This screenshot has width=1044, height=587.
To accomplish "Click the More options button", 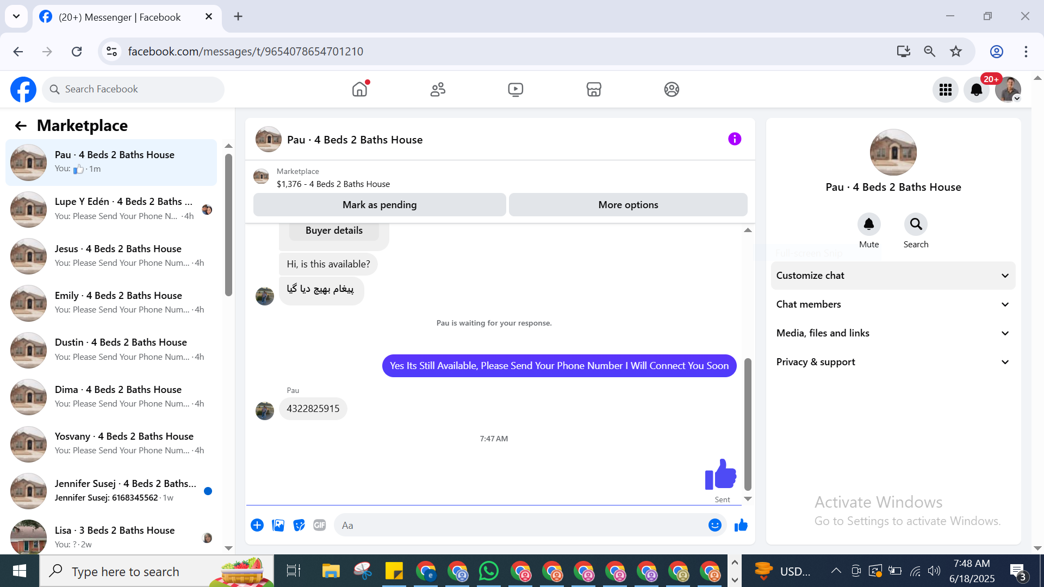I will click(628, 205).
